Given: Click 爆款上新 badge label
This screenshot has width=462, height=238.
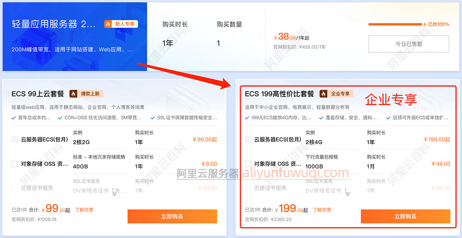Looking at the screenshot, I should click(90, 94).
